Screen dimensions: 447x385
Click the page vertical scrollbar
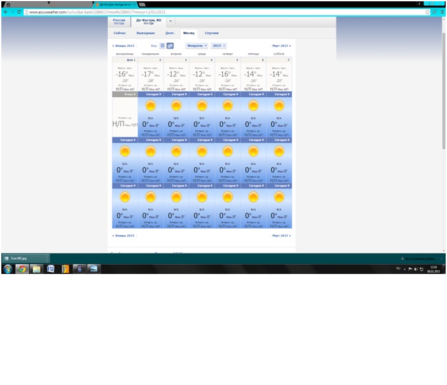tap(444, 99)
